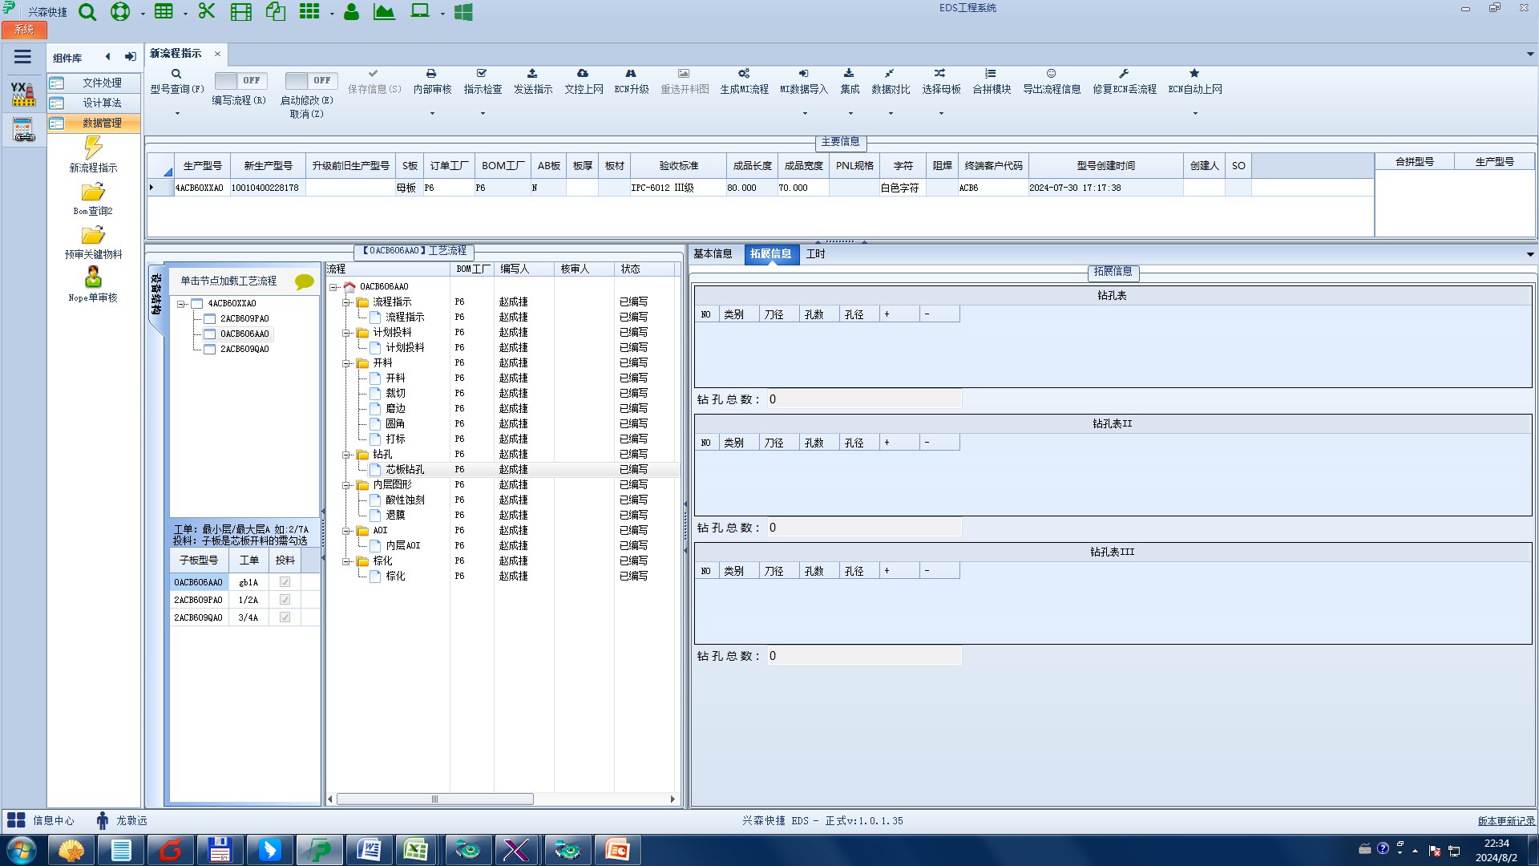Screen dimensions: 1539x866
Task: Open Bom查询2 folder icon in sidebar
Action: pyautogui.click(x=93, y=193)
